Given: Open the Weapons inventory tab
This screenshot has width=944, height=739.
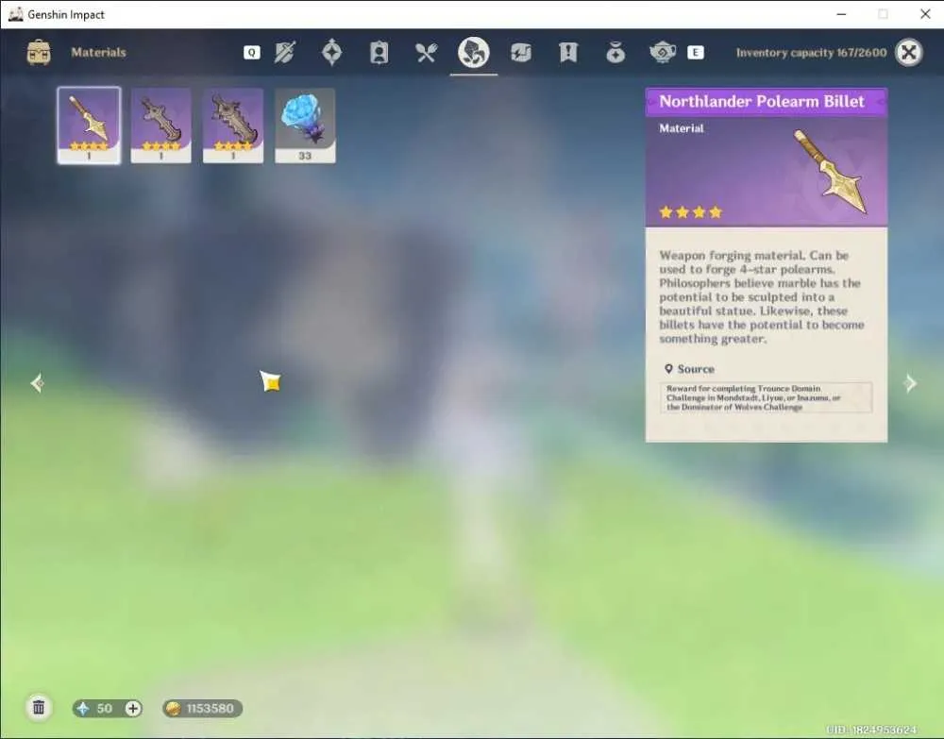Looking at the screenshot, I should 284,53.
